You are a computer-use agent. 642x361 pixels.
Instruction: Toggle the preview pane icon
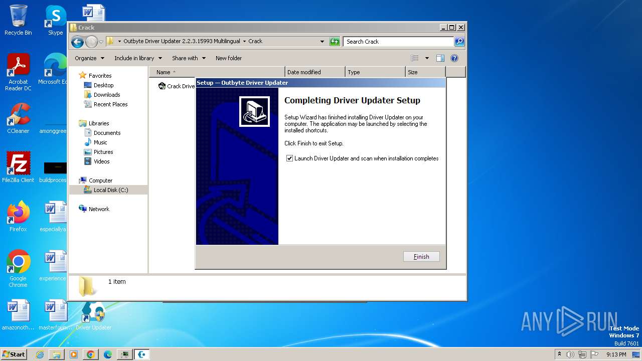coord(440,58)
